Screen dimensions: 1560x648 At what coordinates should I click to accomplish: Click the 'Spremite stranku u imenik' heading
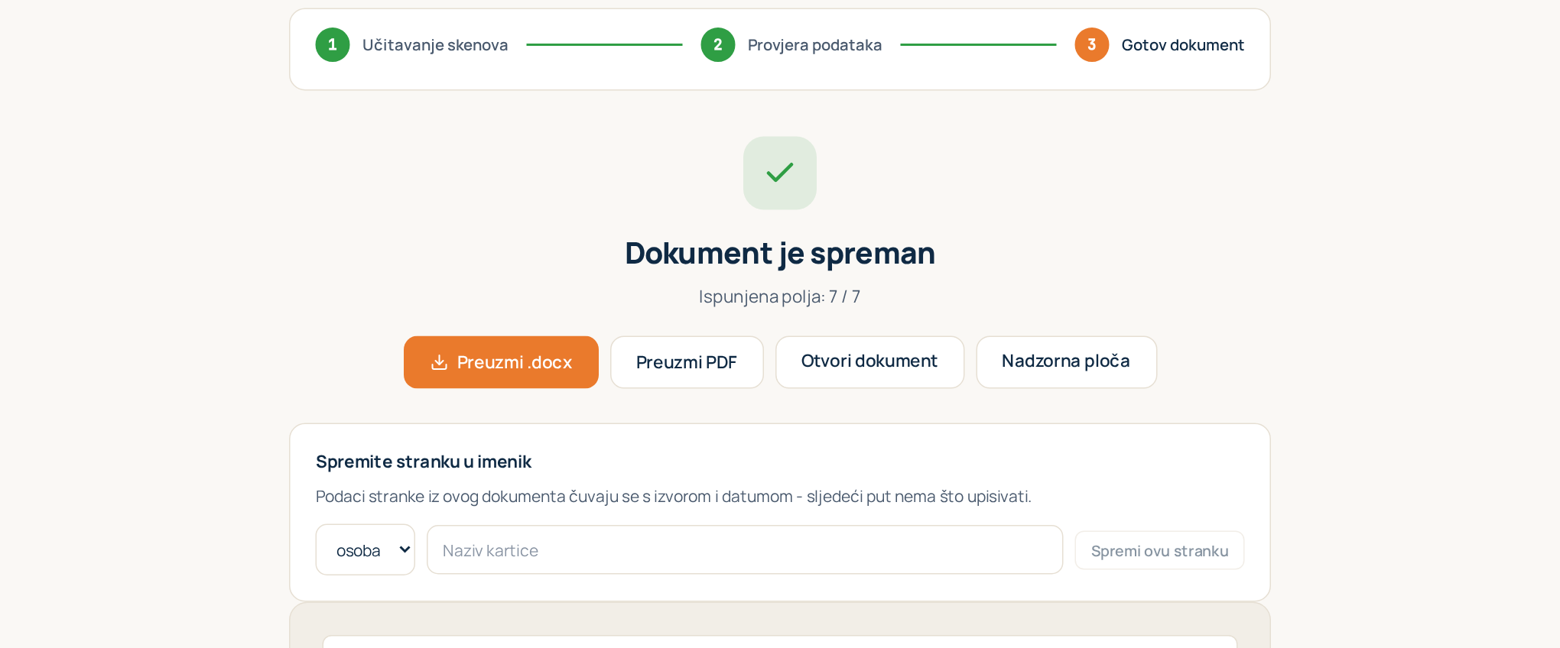point(424,462)
